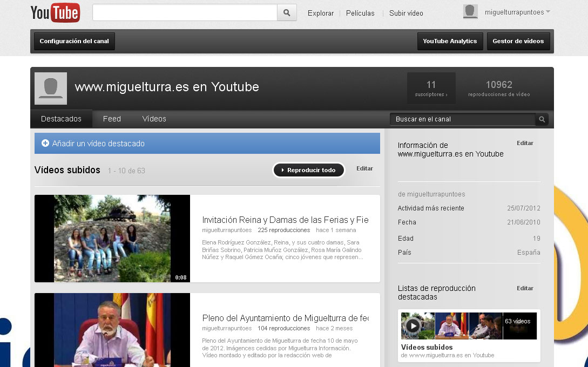Screen dimensions: 588x367
Task: Click the 10962 reproducciones de vídeo counter
Action: [x=499, y=89]
